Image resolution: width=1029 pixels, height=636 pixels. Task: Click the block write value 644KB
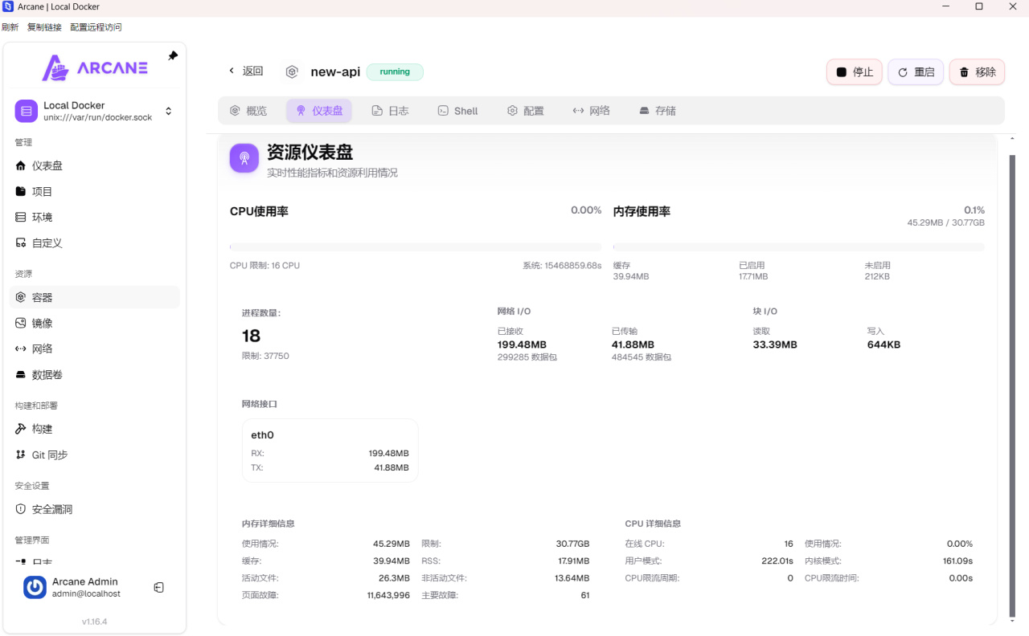pos(883,344)
